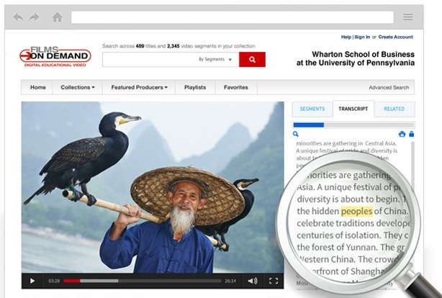Open the By Segments dropdown

point(215,60)
